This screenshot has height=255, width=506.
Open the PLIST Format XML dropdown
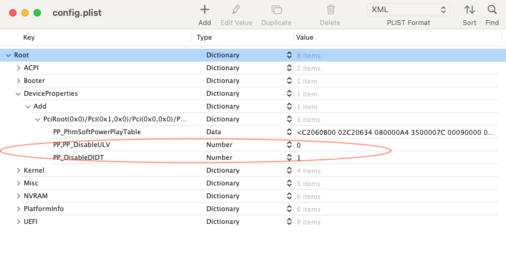408,10
